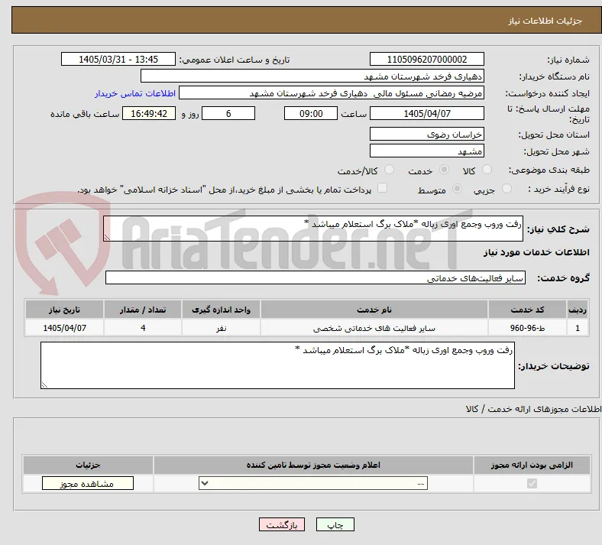Click the چاپ print button

point(335,524)
